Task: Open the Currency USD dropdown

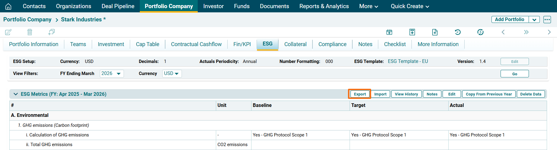Action: [171, 73]
